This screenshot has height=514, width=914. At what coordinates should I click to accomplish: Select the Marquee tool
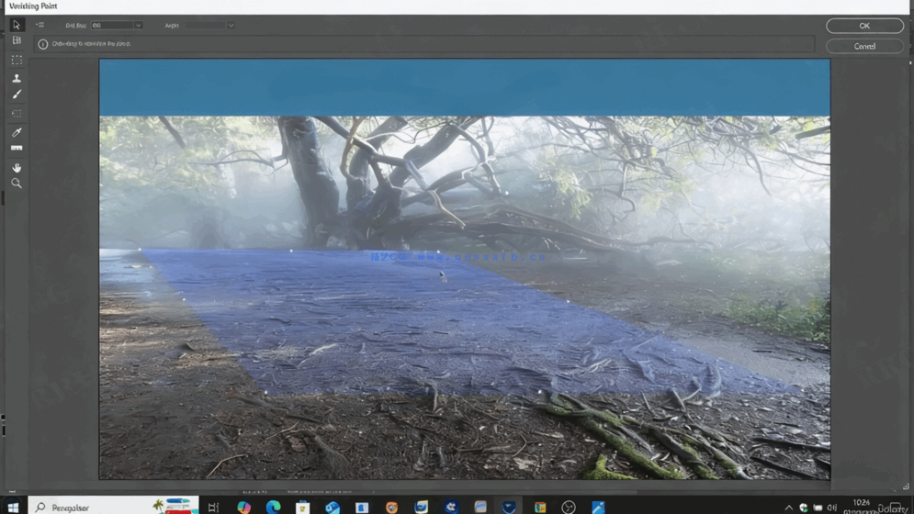pyautogui.click(x=17, y=60)
